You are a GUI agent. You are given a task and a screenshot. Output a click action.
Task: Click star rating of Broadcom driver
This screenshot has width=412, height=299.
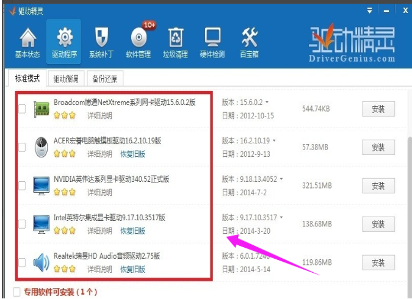pyautogui.click(x=64, y=115)
